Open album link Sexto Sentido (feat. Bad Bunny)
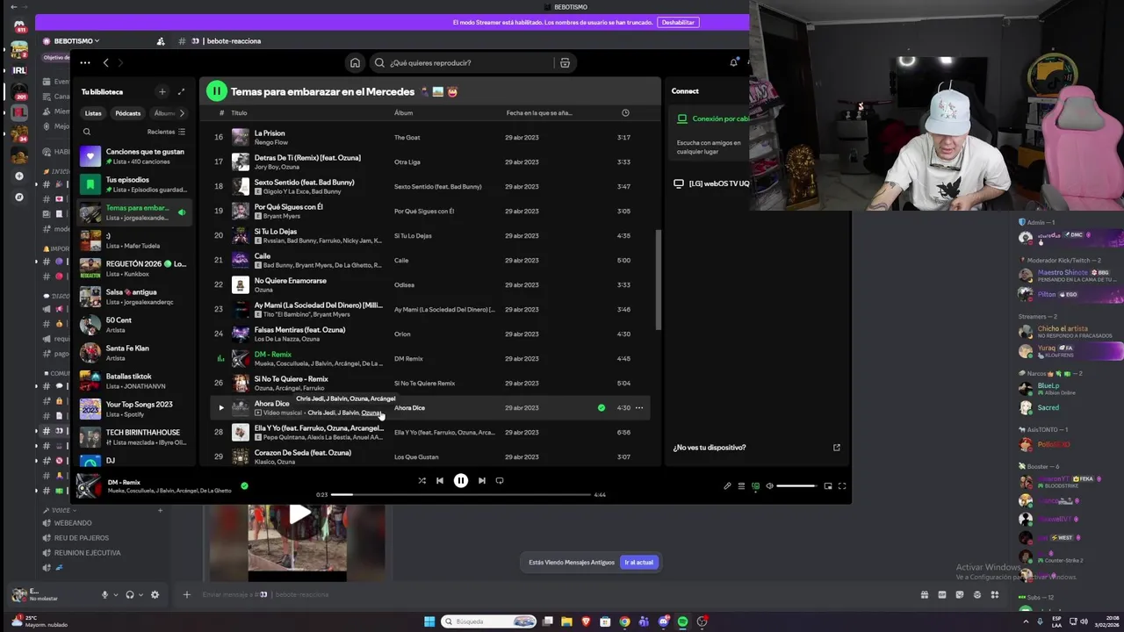Image resolution: width=1124 pixels, height=632 pixels. click(x=437, y=186)
